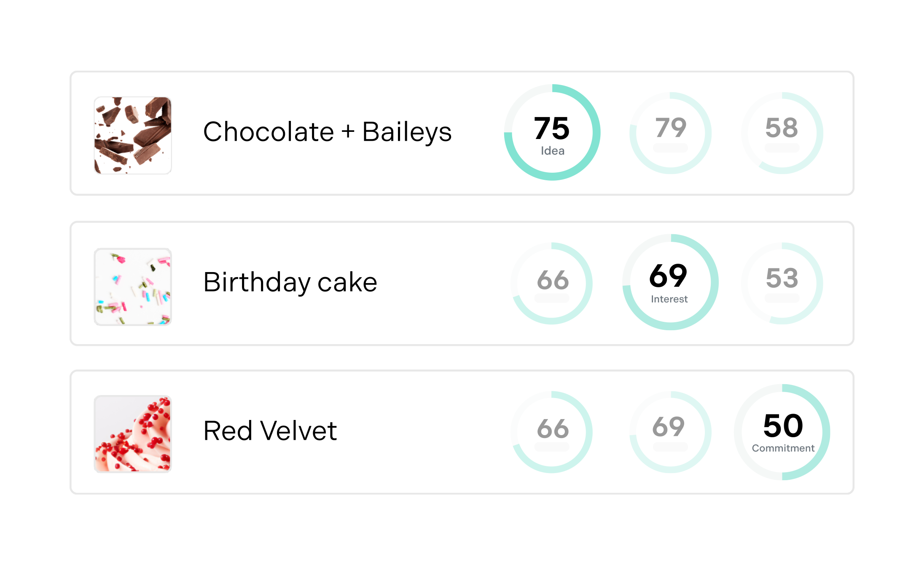Click the Idea score gauge showing 75
The height and width of the screenshot is (572, 919).
pos(552,128)
